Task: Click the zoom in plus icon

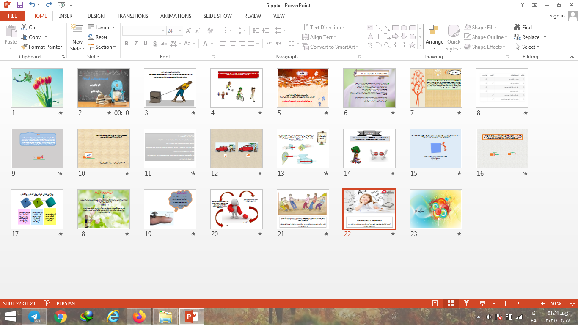Action: coord(543,303)
